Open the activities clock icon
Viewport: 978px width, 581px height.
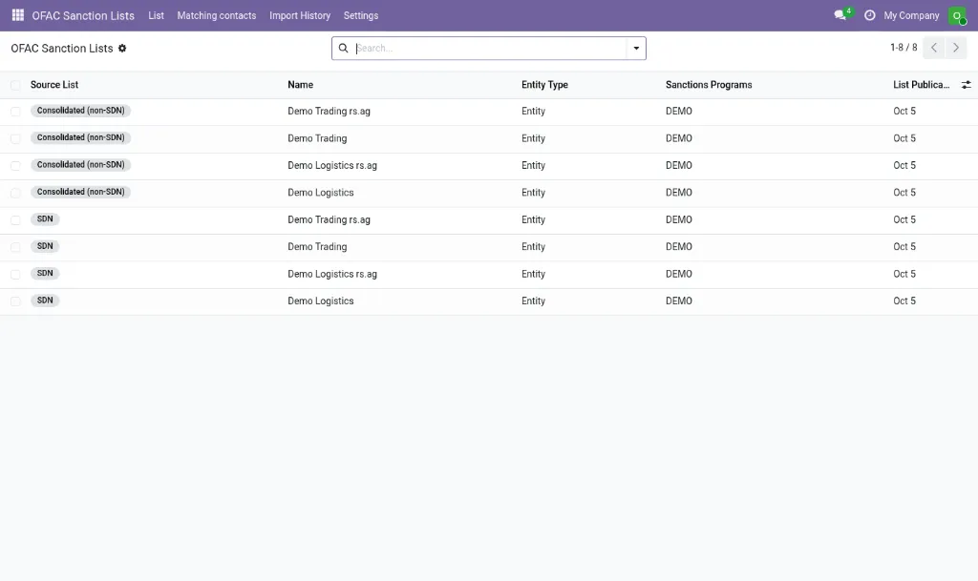coord(869,15)
